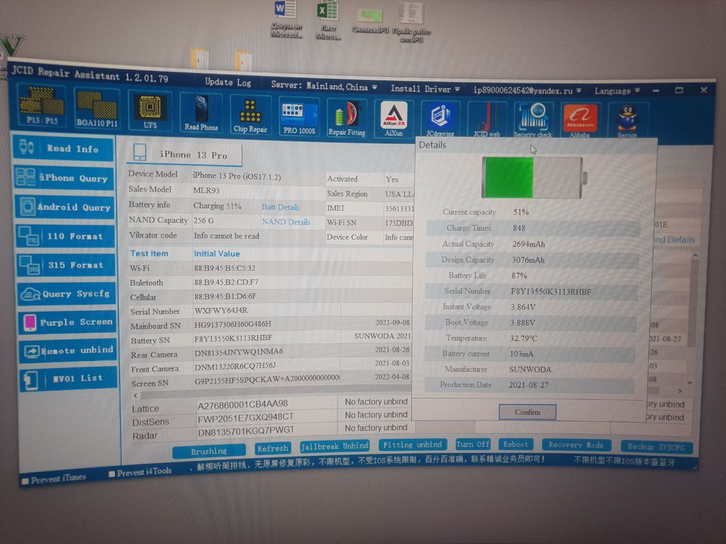
Task: Click the right arrow of horizontal scrollbar
Action: 680,391
